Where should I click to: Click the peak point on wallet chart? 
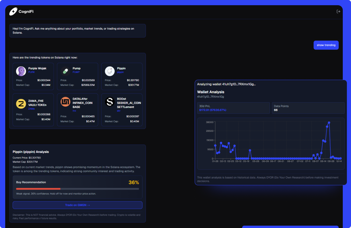[x=329, y=123]
